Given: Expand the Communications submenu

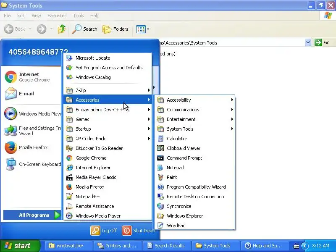Looking at the screenshot, I should tap(195, 110).
